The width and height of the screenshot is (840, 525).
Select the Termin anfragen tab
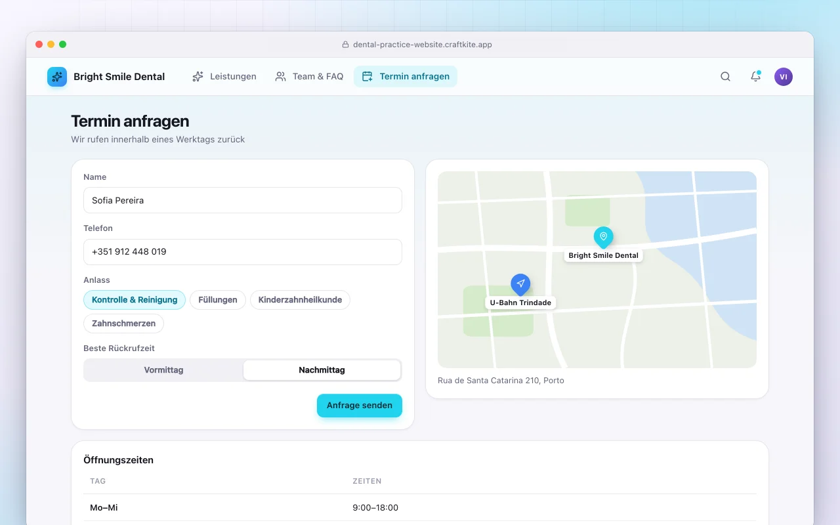pos(406,77)
